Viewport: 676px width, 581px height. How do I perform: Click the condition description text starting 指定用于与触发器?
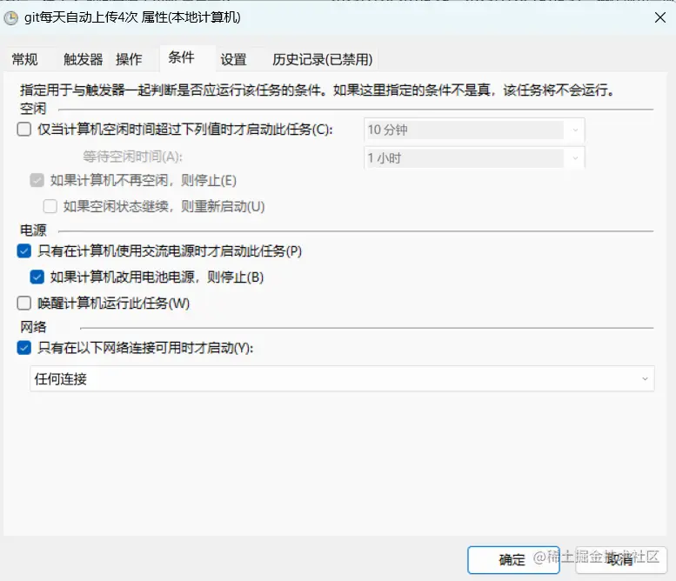(x=317, y=90)
